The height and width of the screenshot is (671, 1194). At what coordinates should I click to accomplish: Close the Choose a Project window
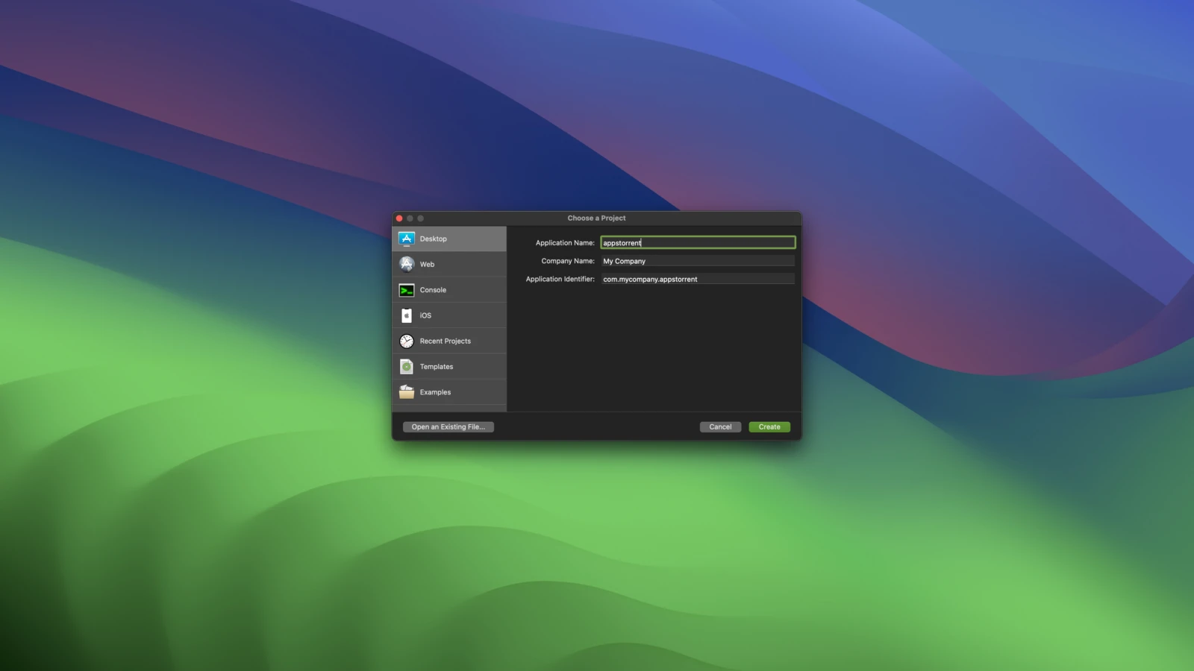399,218
